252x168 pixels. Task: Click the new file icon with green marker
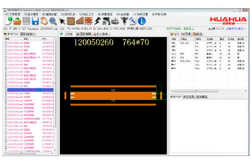point(8,21)
